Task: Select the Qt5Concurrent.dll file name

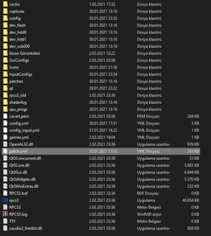Action: point(25,158)
